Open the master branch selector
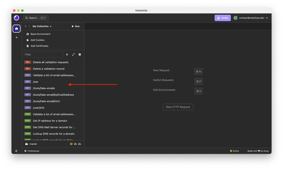 point(31,144)
